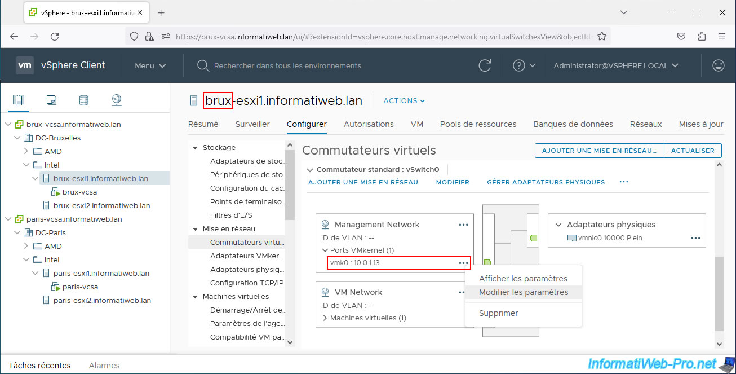Open the Storage inventory icon
This screenshot has width=736, height=374.
(83, 100)
